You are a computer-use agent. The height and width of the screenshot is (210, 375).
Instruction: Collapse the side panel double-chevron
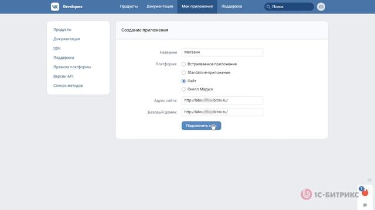tap(370, 180)
